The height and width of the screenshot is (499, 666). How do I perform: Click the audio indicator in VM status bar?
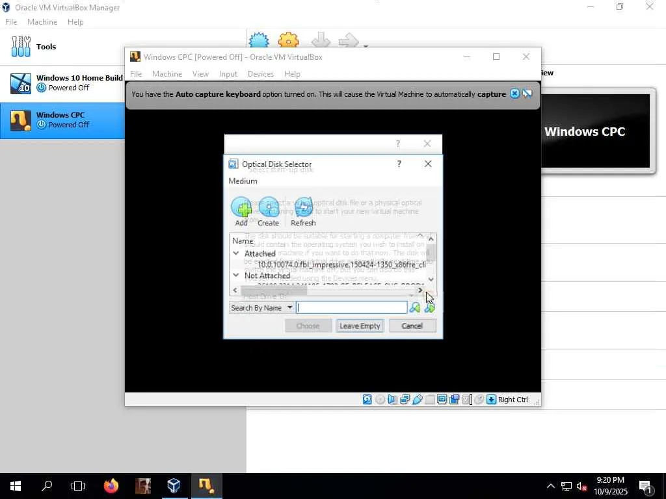392,400
